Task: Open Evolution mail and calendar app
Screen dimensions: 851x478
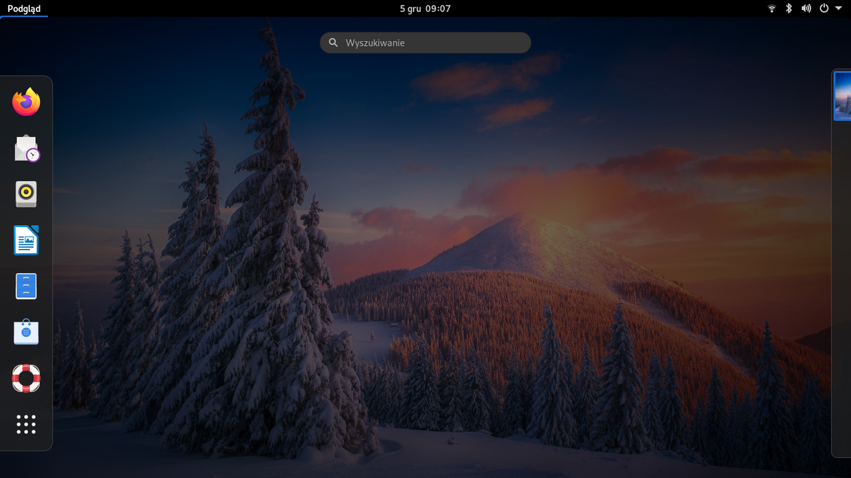Action: click(x=27, y=148)
